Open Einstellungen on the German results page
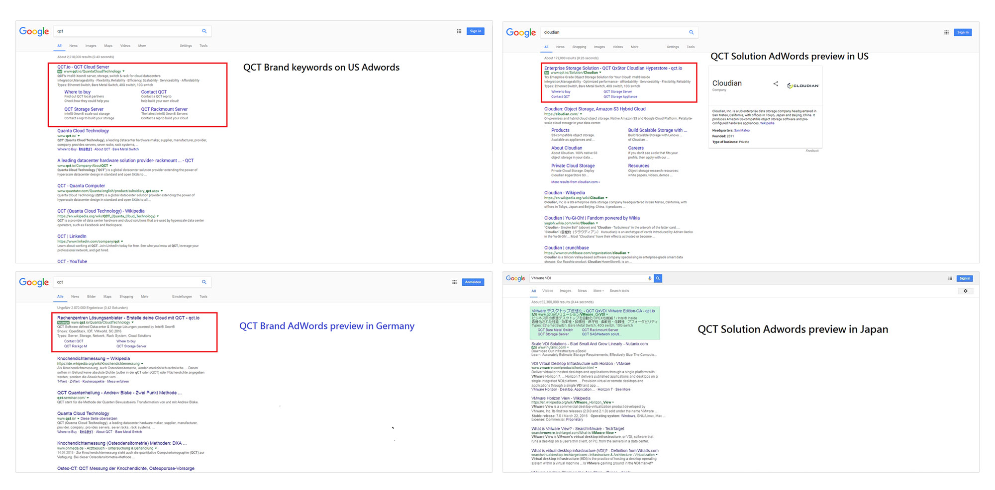 [x=182, y=297]
